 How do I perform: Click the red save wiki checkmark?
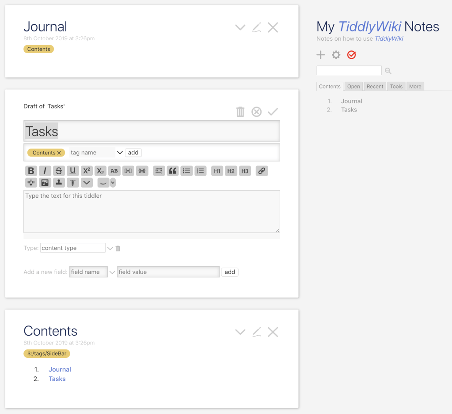(x=351, y=55)
